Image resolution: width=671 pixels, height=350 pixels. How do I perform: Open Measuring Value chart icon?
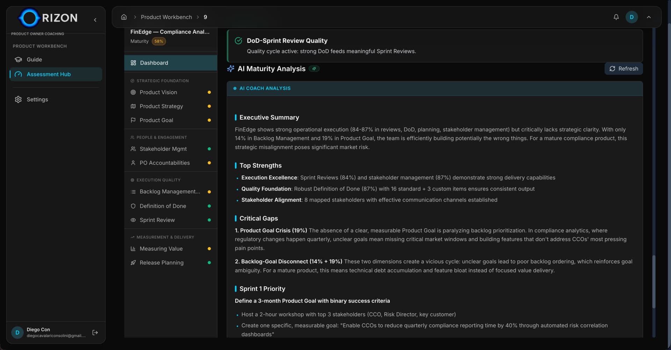coord(134,248)
